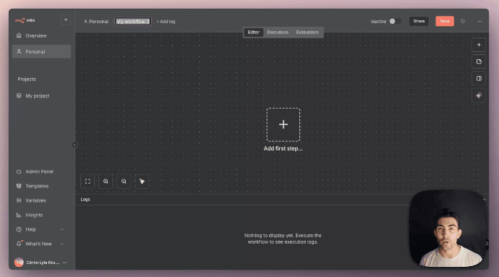Switch to the Editor tab

click(254, 32)
